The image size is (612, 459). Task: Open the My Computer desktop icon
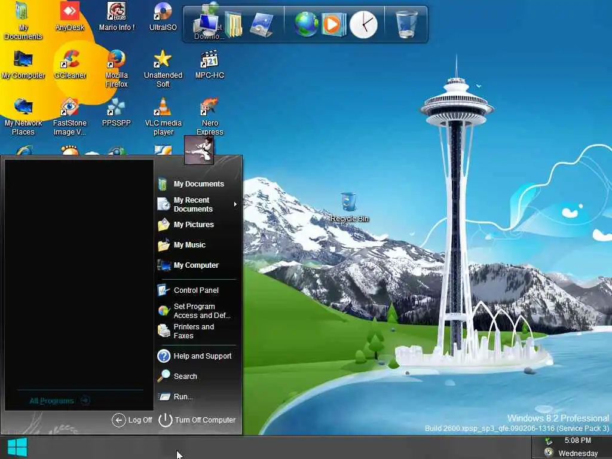tap(23, 65)
